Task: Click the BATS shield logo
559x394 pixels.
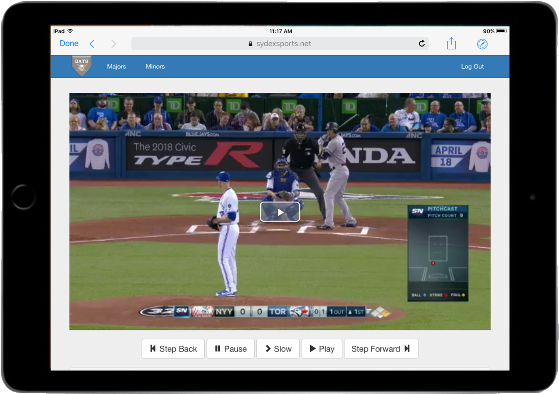Action: click(x=81, y=66)
